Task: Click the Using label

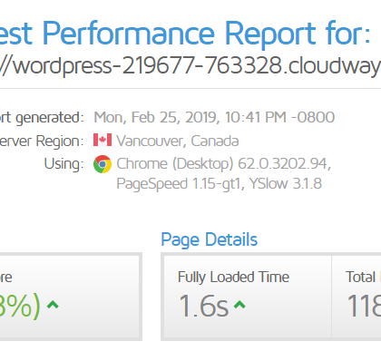Action: click(x=63, y=164)
